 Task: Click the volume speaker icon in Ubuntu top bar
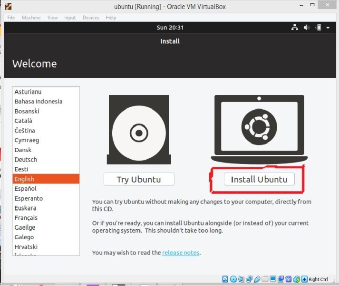[x=306, y=27]
